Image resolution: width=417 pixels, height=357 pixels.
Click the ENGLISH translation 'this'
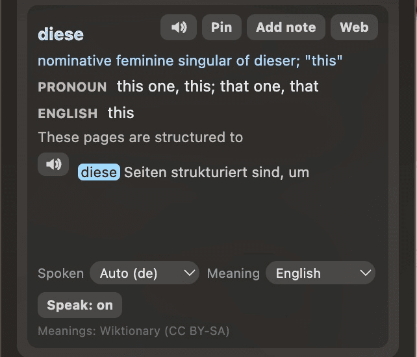click(x=121, y=113)
